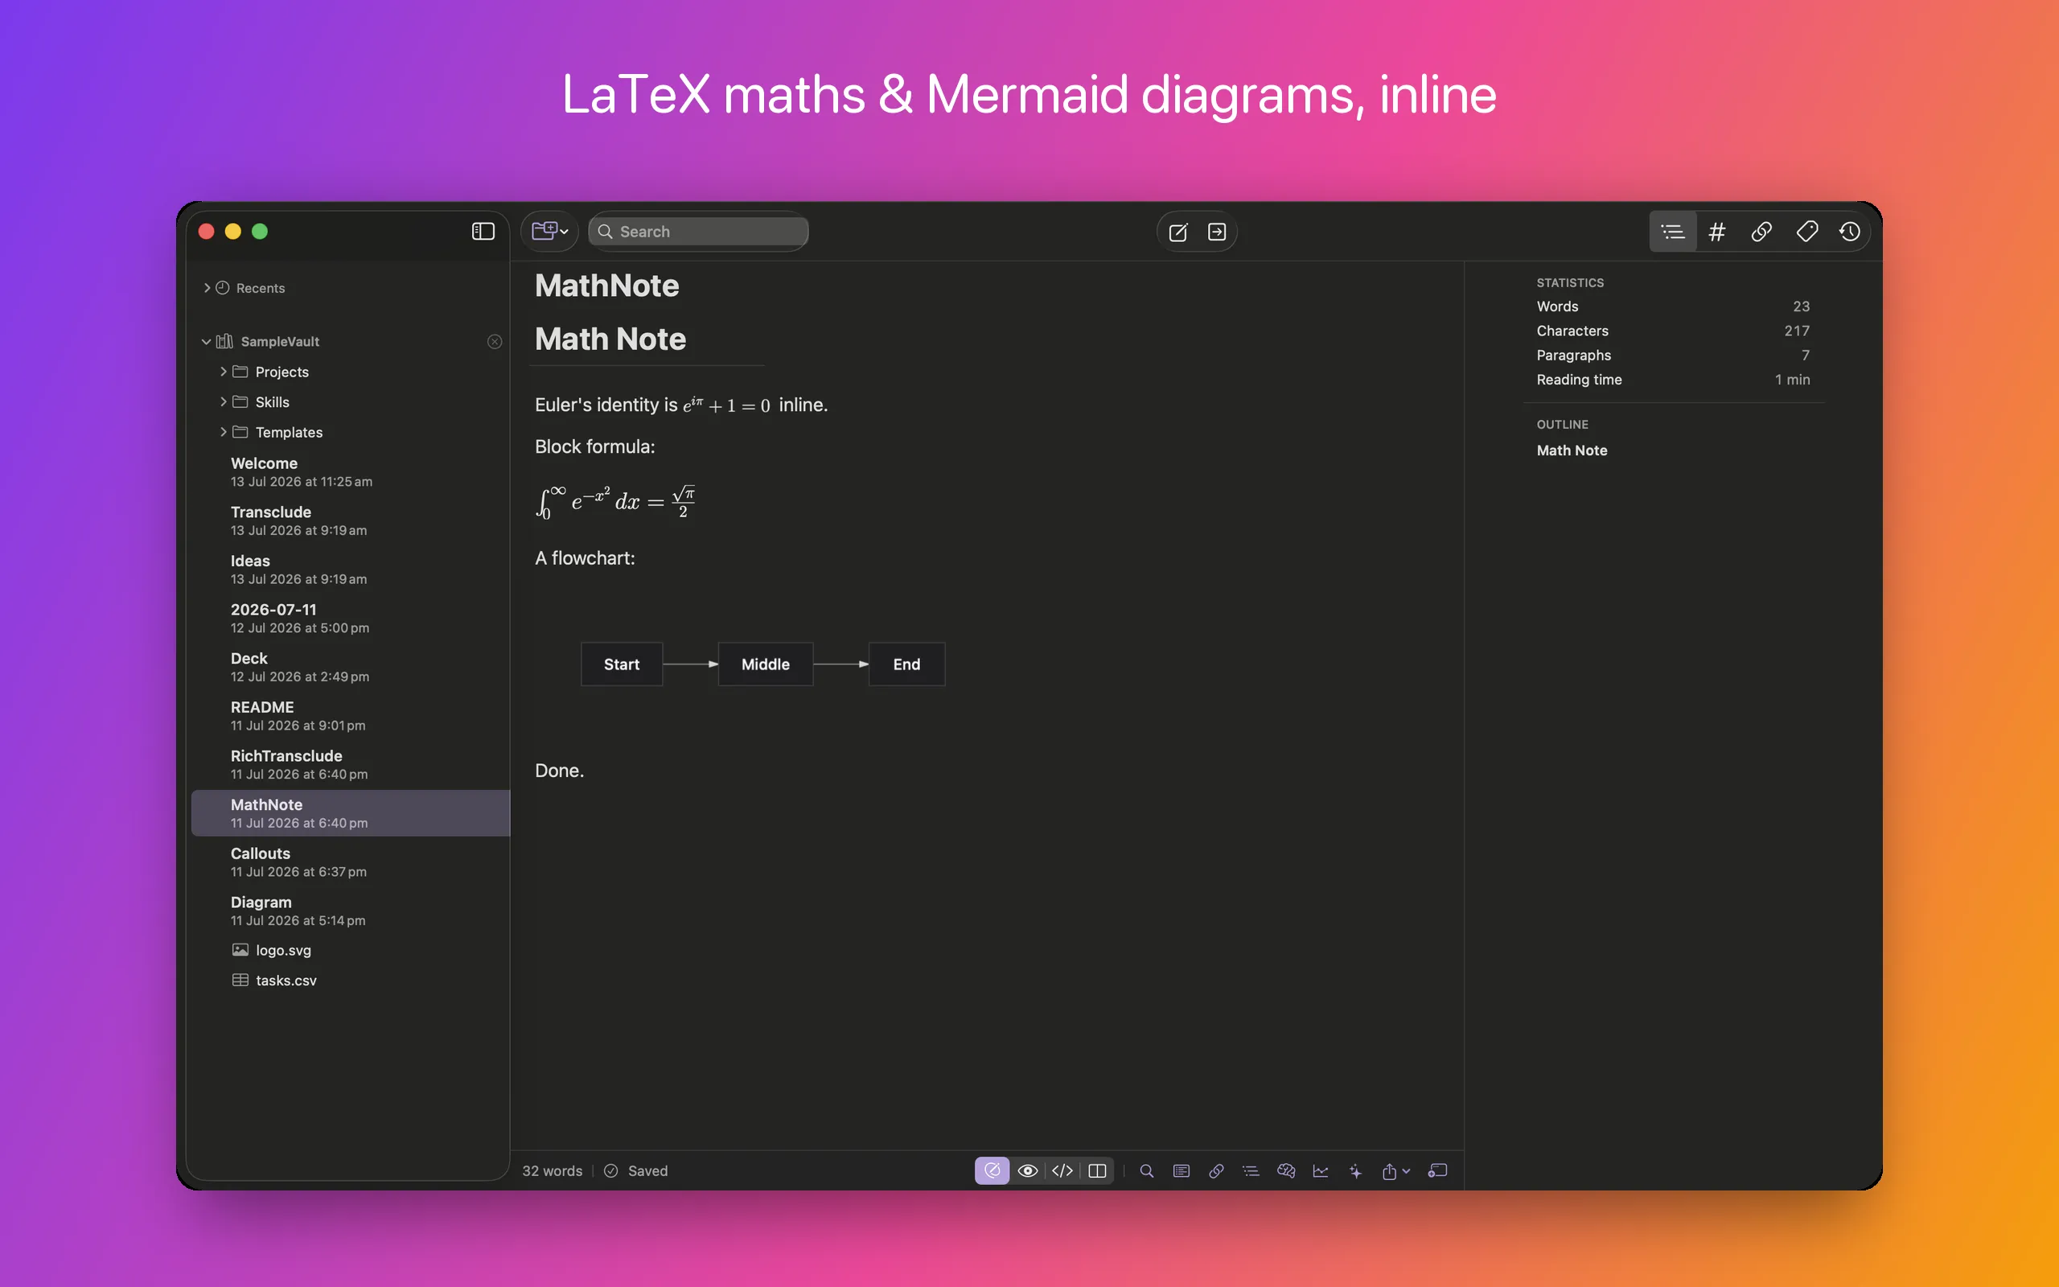The width and height of the screenshot is (2059, 1287).
Task: Click the brain icon in bottom toolbar
Action: point(1285,1171)
